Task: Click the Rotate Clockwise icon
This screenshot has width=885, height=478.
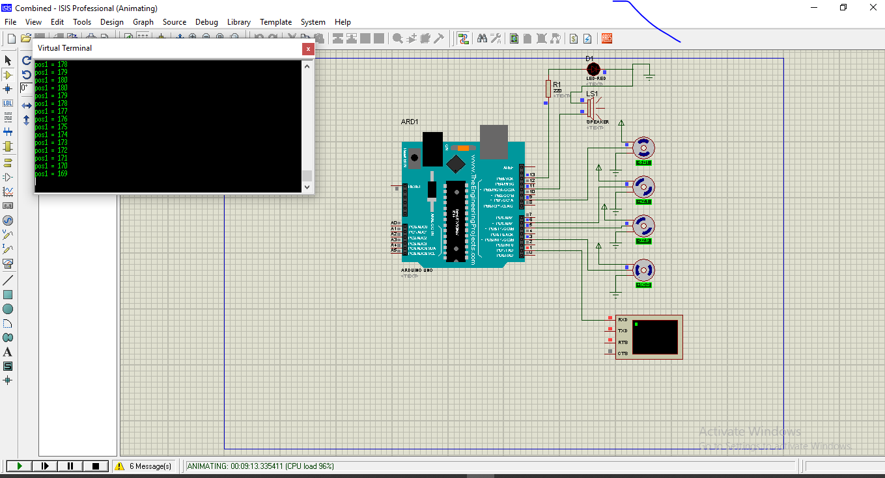Action: pyautogui.click(x=27, y=60)
